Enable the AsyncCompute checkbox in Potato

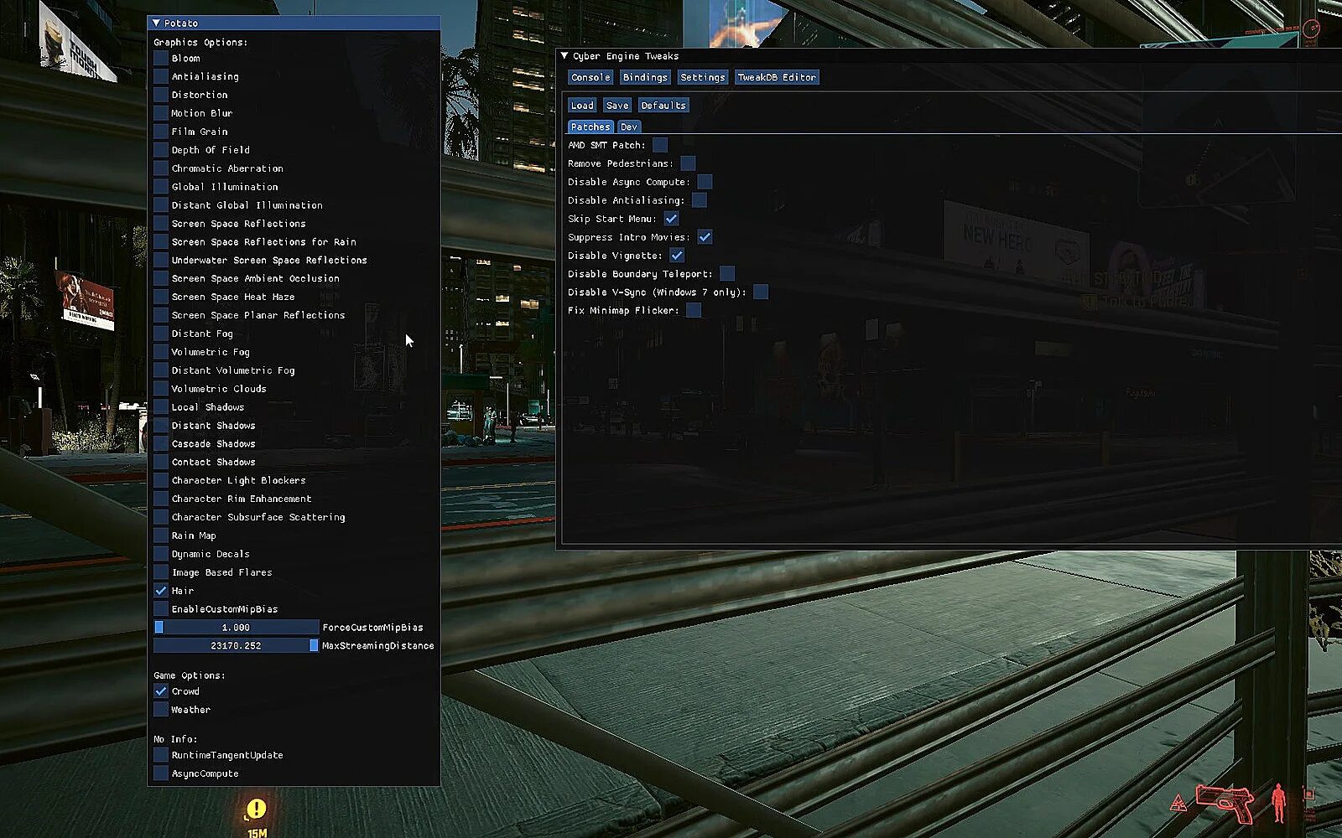click(161, 773)
